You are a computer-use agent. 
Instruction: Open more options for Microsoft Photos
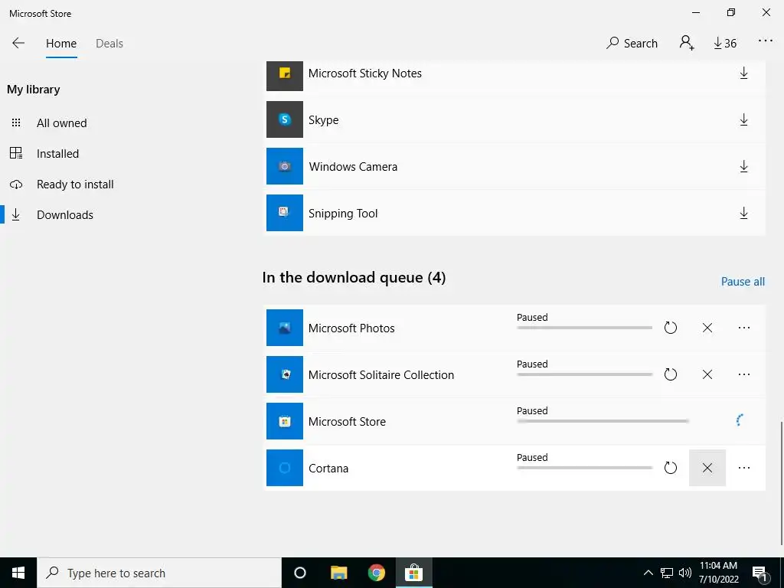[x=744, y=328]
